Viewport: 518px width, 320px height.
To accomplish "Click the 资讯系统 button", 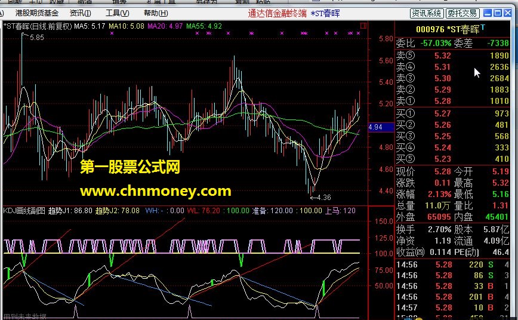I will pos(427,13).
